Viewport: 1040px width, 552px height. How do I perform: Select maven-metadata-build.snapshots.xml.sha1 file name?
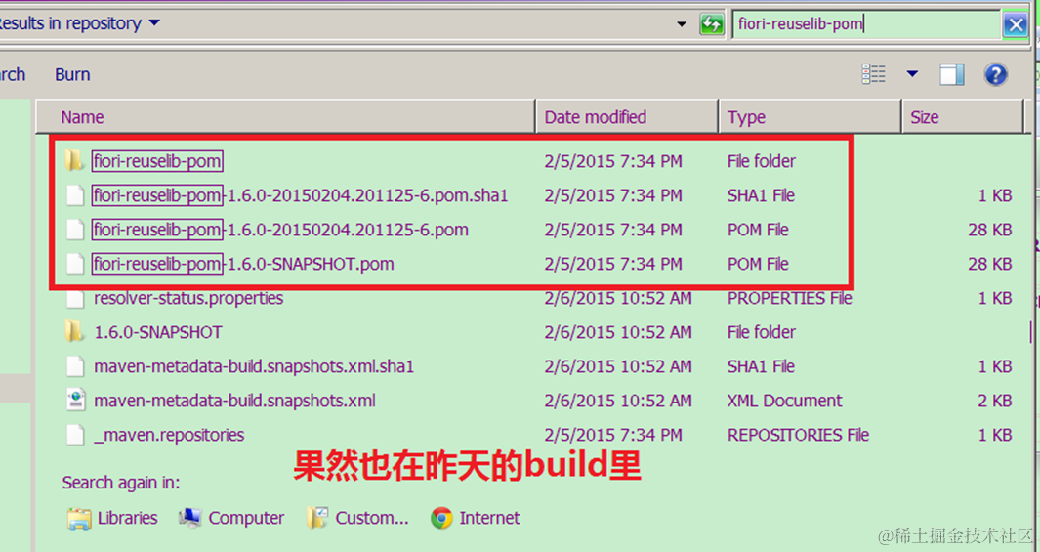[x=254, y=367]
